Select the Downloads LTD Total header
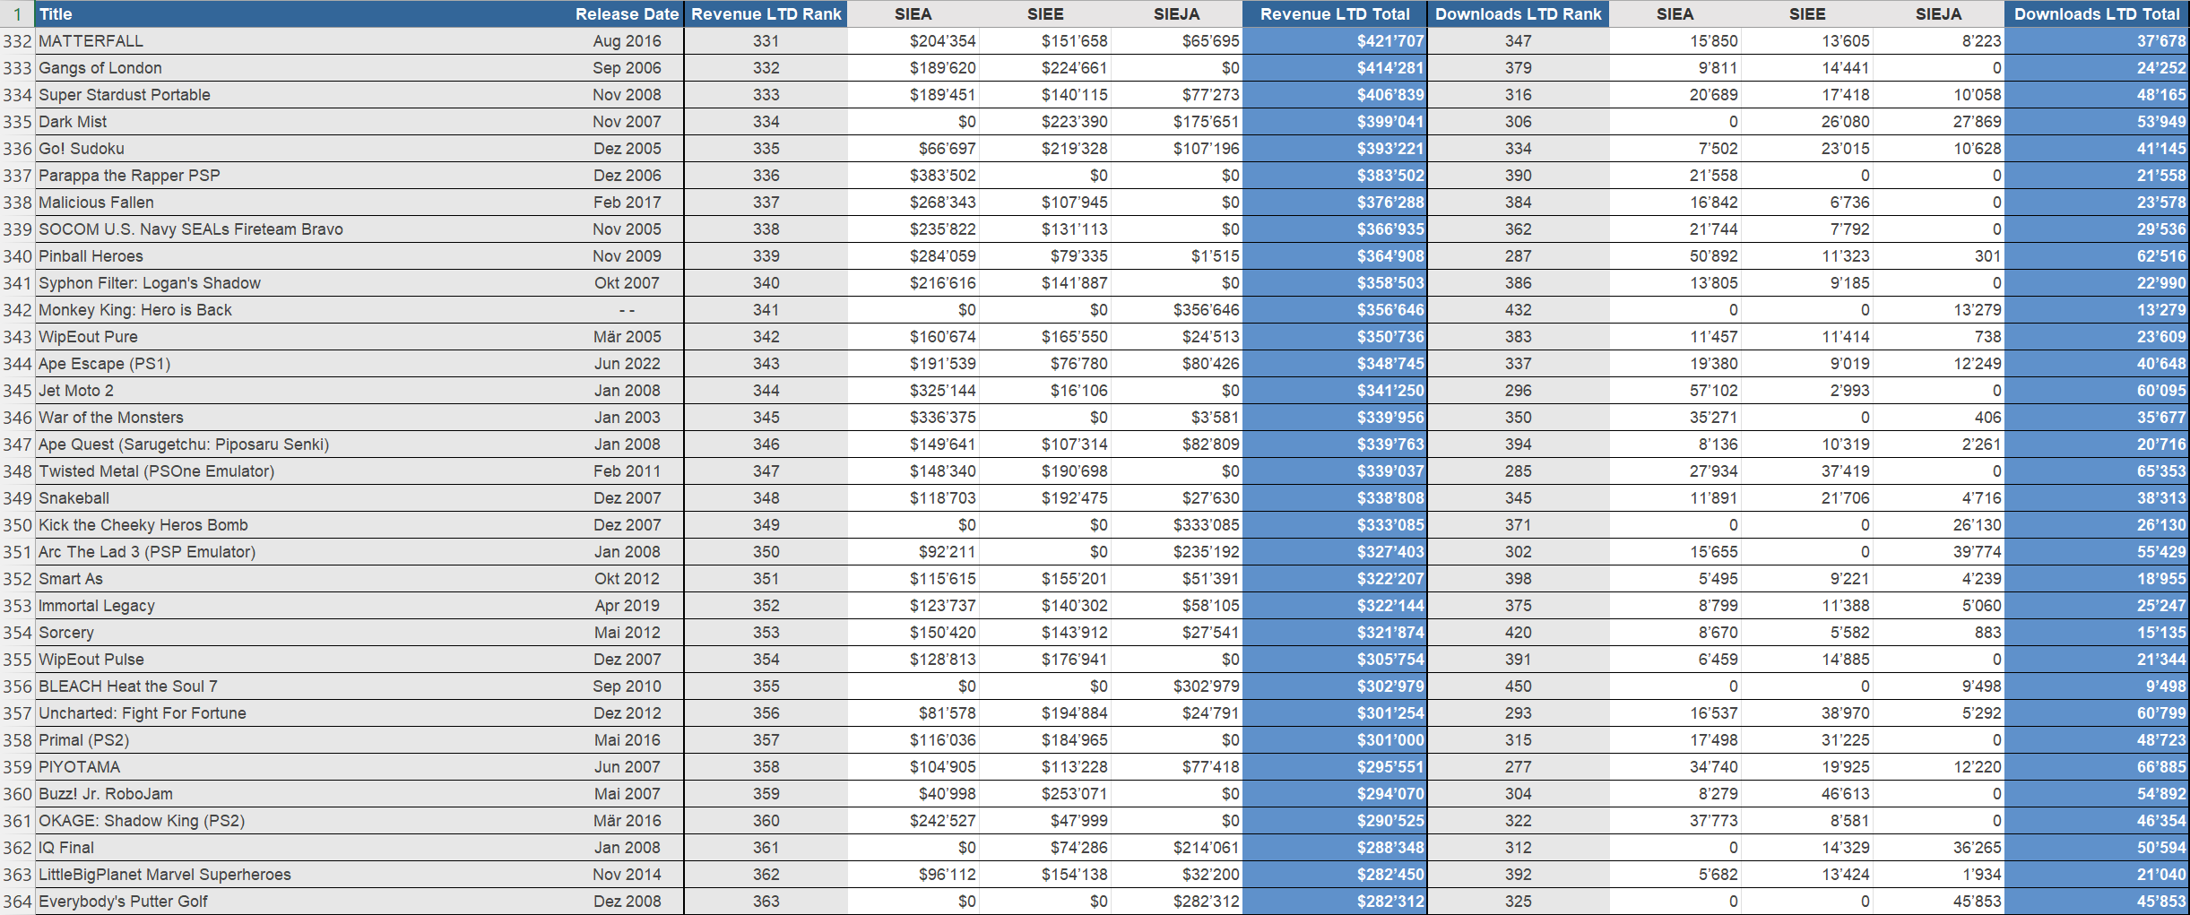The width and height of the screenshot is (2190, 915). (x=2096, y=14)
